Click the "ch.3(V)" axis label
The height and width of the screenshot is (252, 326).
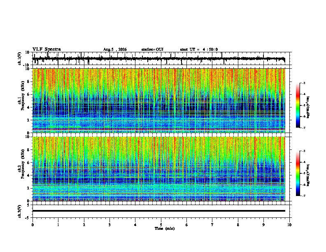click(20, 212)
